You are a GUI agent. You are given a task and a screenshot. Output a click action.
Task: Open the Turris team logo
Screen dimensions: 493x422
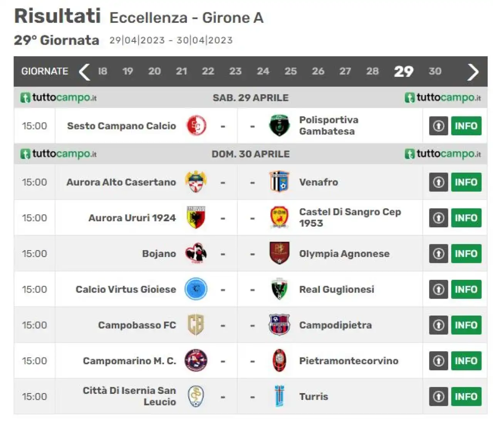pyautogui.click(x=279, y=396)
